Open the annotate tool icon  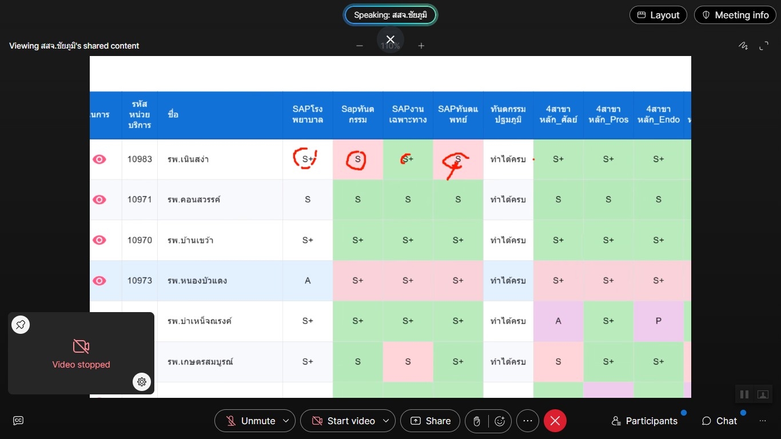point(743,46)
